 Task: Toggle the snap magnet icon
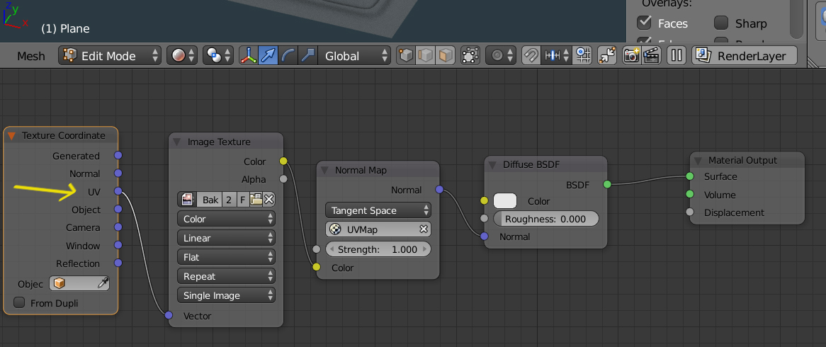531,56
